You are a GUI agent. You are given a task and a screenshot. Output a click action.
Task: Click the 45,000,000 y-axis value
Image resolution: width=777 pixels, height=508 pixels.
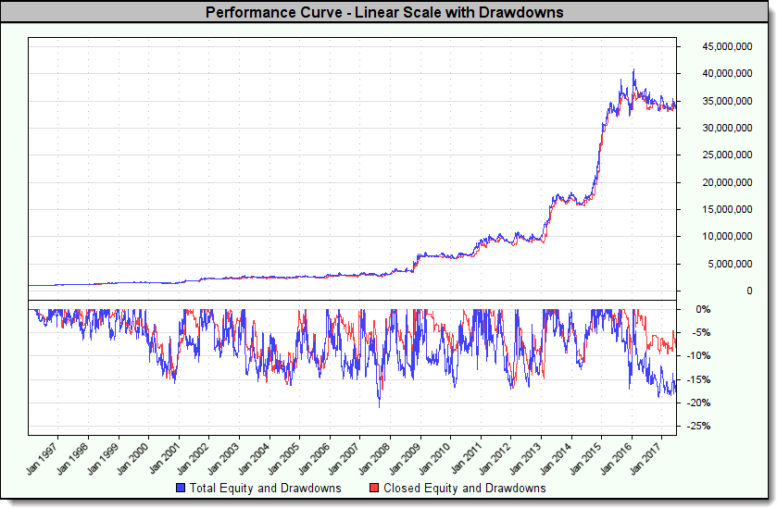point(718,45)
